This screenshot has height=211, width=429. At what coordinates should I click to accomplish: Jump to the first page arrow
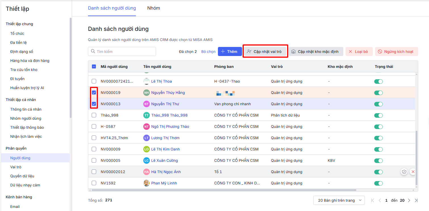pos(373,200)
